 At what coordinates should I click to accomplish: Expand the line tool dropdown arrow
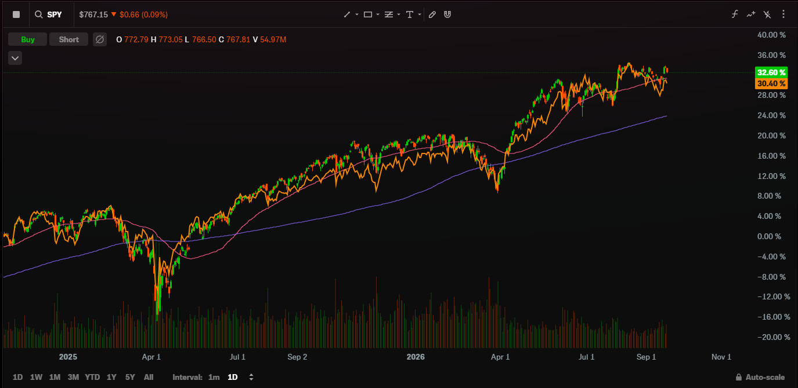point(357,14)
